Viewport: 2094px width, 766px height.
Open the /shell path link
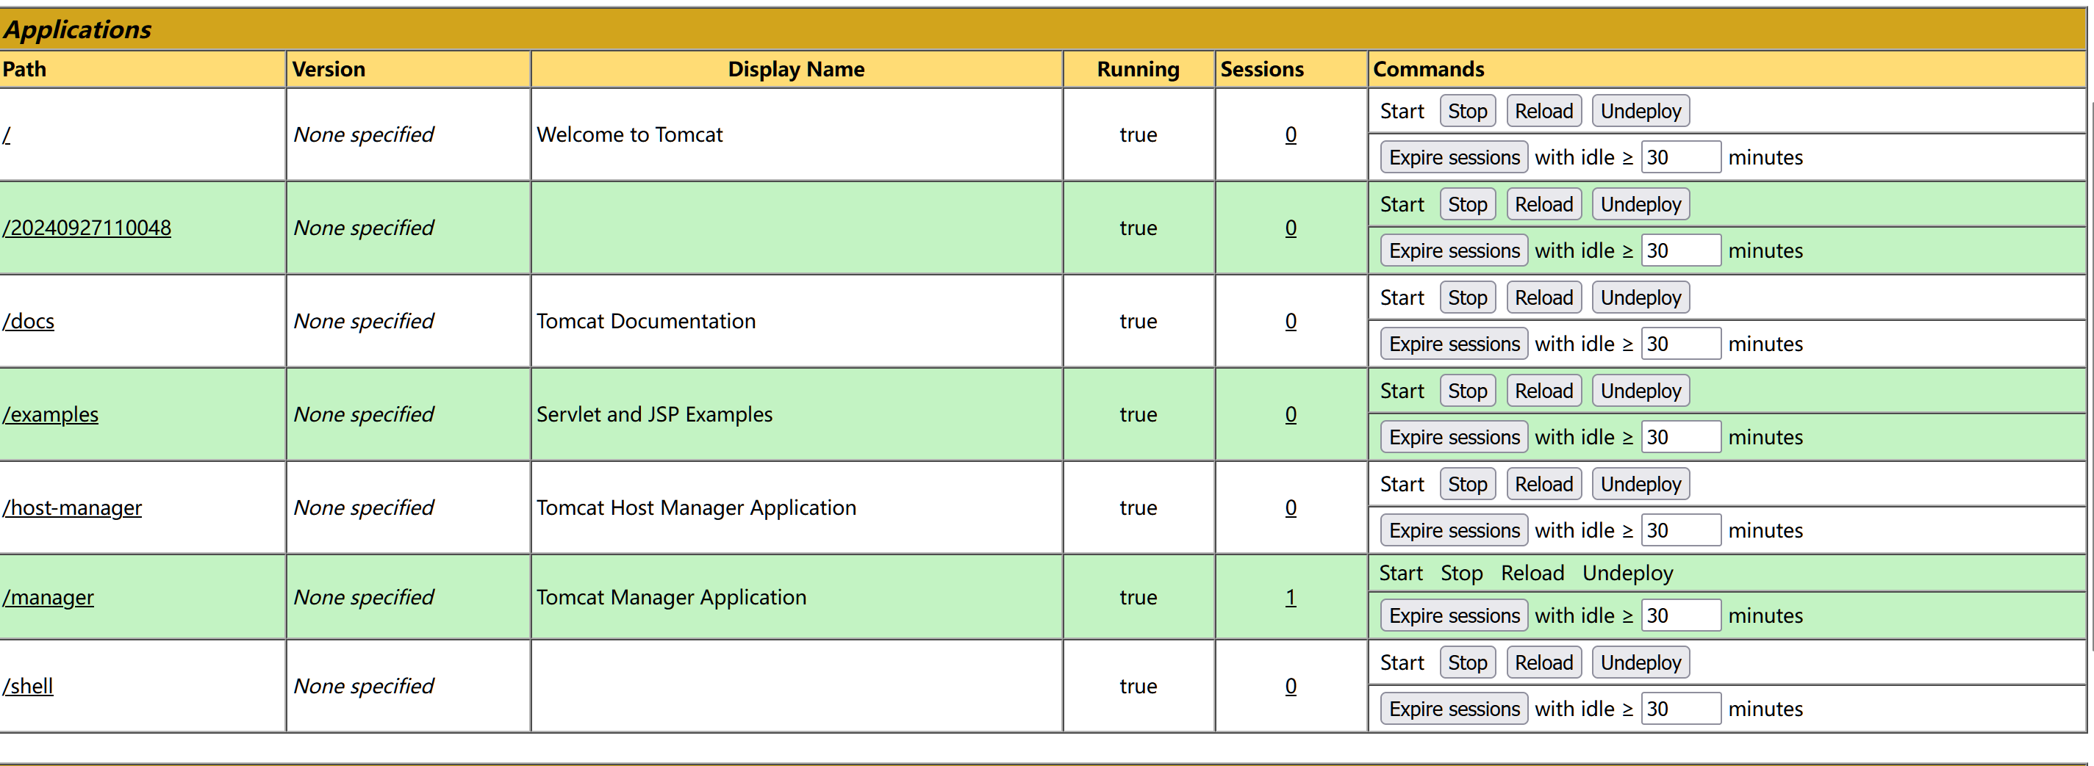[x=28, y=687]
